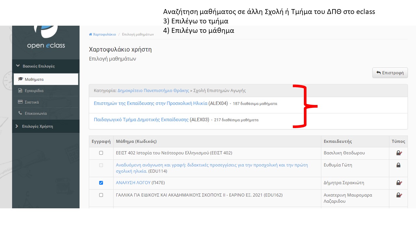This screenshot has width=416, height=234.
Task: Open the Αναδυόμενη ανάγνωση και γραφή course
Action: [x=212, y=165]
